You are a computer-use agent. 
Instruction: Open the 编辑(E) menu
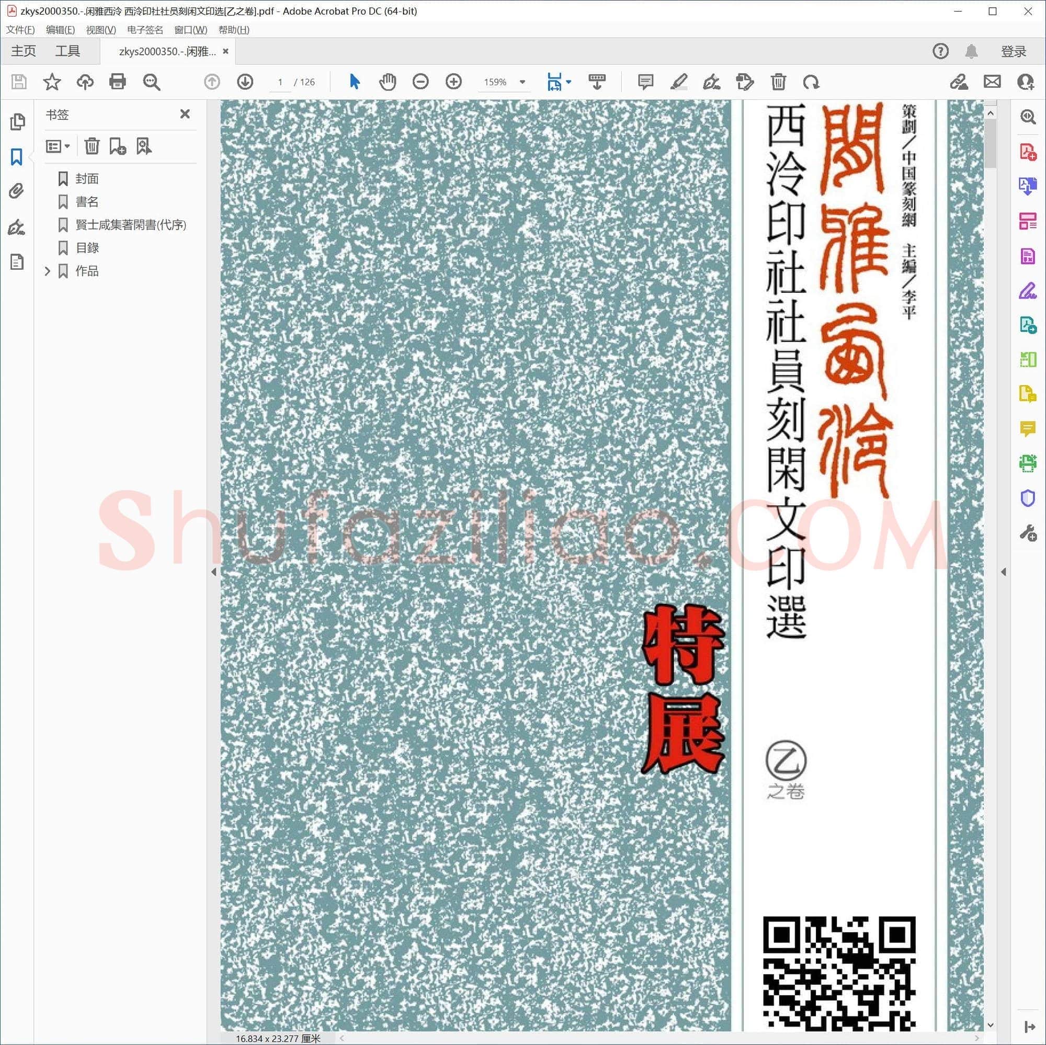(x=61, y=30)
